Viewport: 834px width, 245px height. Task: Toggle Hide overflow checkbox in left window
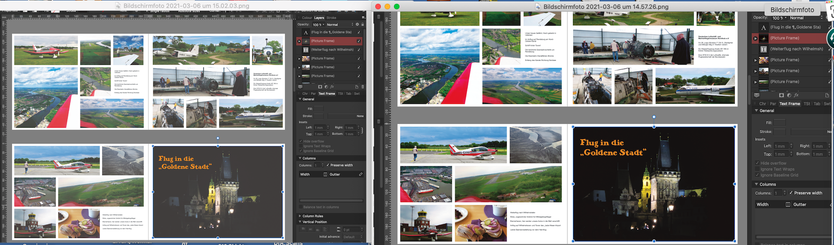[x=300, y=141]
